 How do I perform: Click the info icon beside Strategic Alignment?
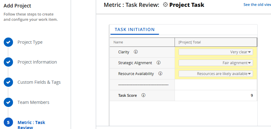pos(158,63)
